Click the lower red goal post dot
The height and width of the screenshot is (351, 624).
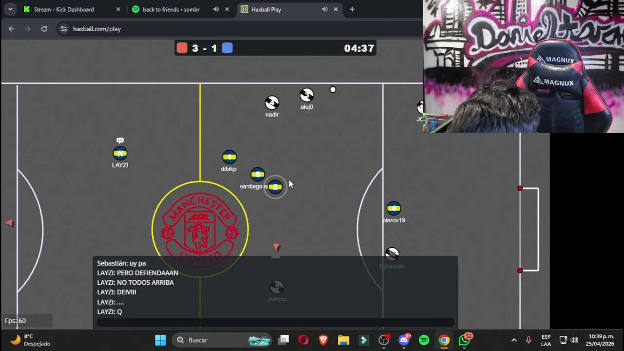(x=520, y=271)
